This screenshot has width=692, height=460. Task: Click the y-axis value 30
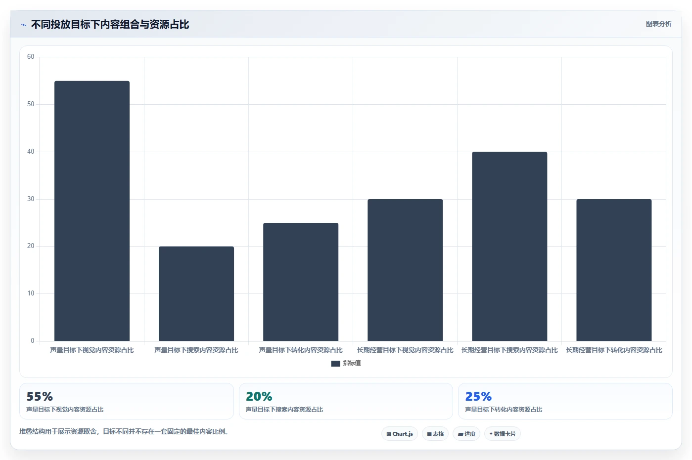click(31, 199)
